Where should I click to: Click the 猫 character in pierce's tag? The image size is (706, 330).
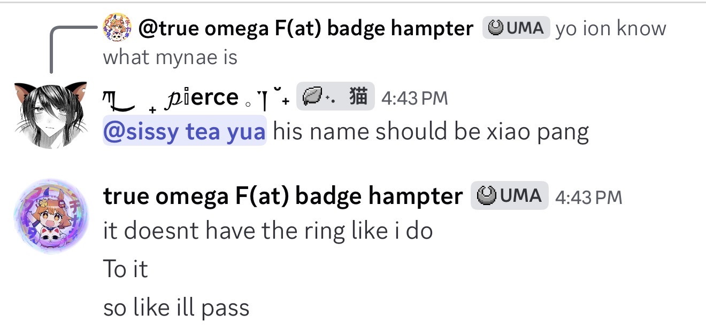coord(360,97)
